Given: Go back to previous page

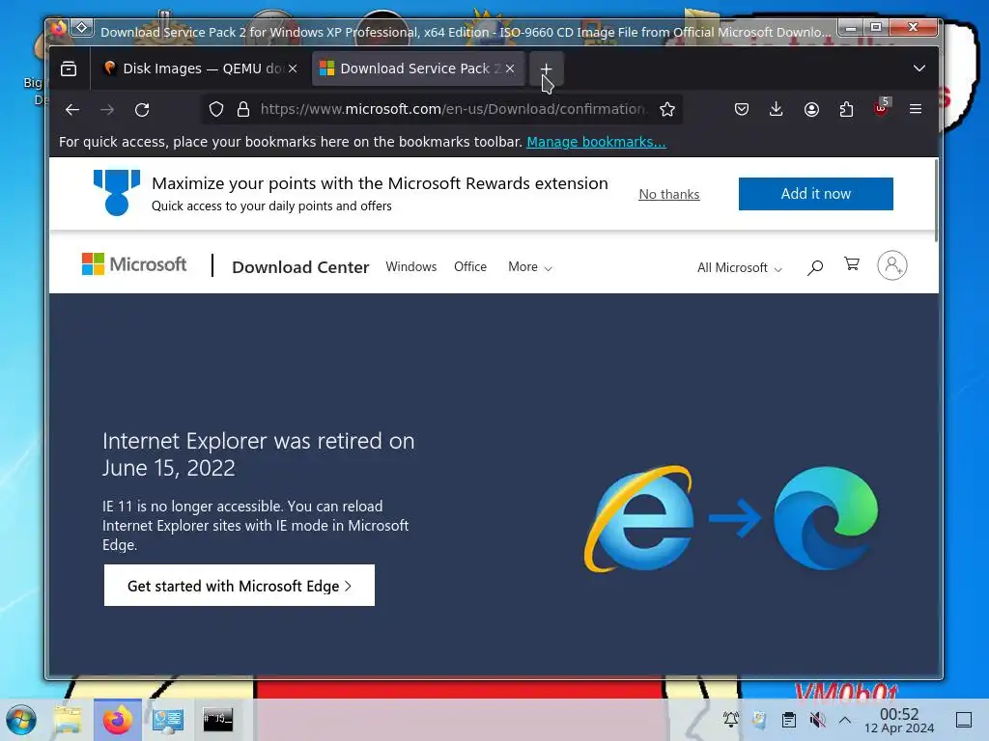Looking at the screenshot, I should 72,110.
